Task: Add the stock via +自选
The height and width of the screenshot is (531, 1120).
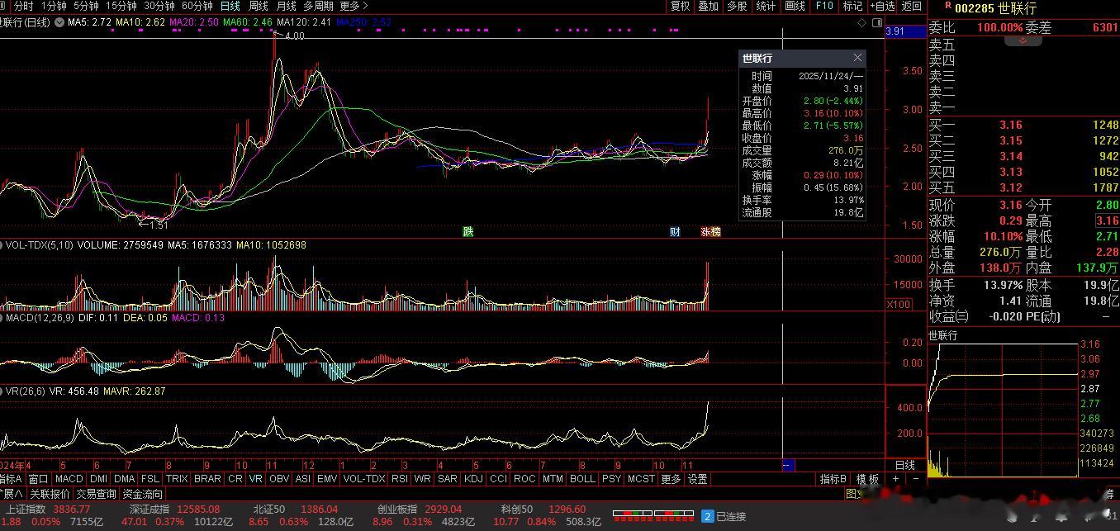Action: tap(882, 6)
